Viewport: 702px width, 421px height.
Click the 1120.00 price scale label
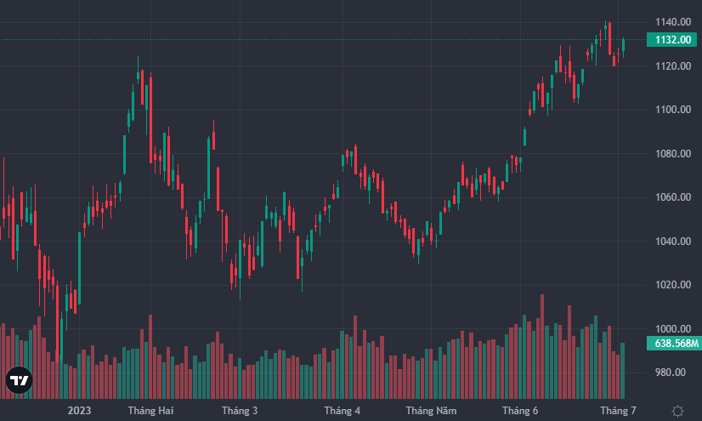point(671,66)
